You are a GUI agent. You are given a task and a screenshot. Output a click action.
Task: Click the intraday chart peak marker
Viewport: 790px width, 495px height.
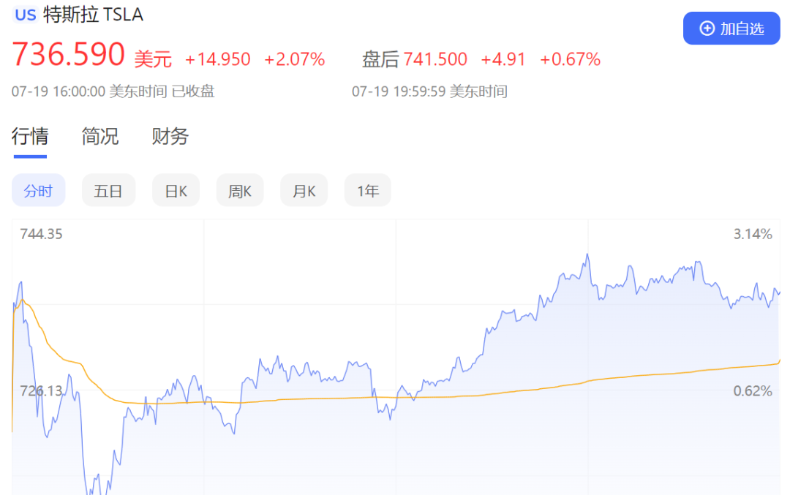click(587, 255)
